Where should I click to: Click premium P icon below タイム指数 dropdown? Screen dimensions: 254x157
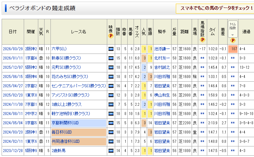(x=233, y=40)
